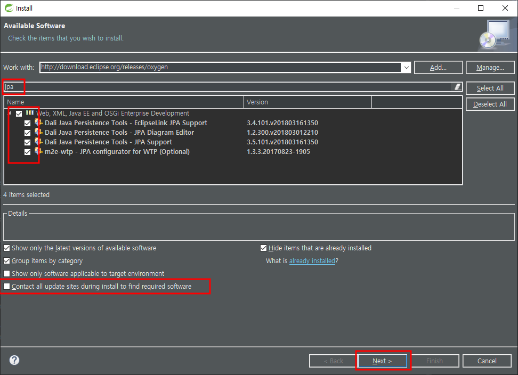Click the Spring leaf icon in title bar
Viewport: 518px width, 375px height.
pos(9,8)
